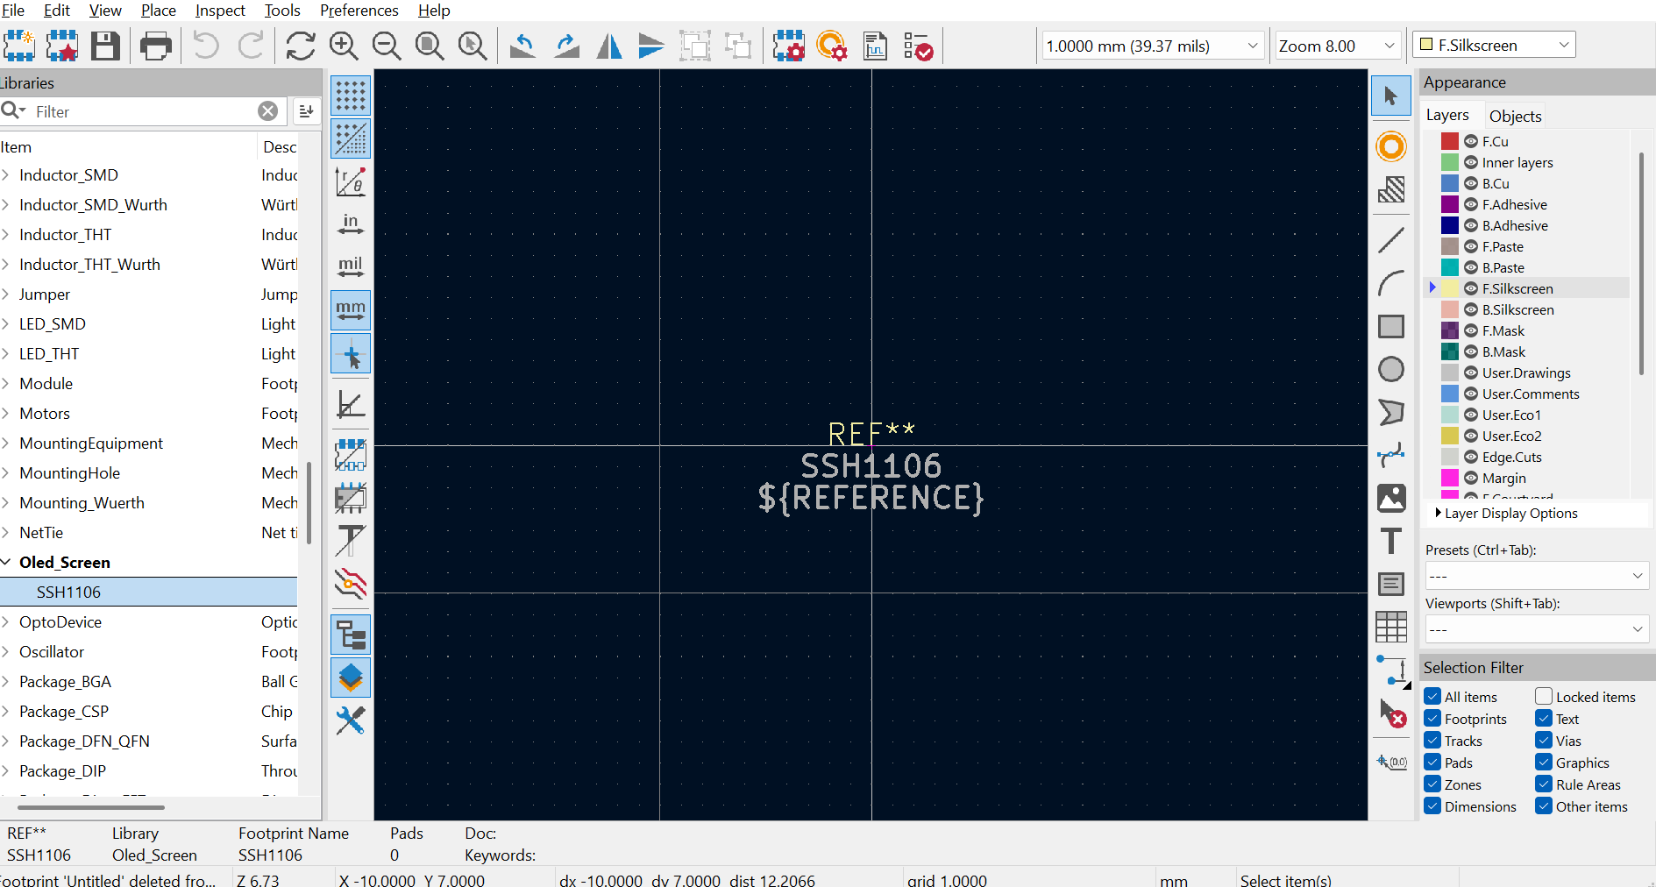Image resolution: width=1656 pixels, height=887 pixels.
Task: Insert a table with the table tool
Action: pyautogui.click(x=1391, y=627)
